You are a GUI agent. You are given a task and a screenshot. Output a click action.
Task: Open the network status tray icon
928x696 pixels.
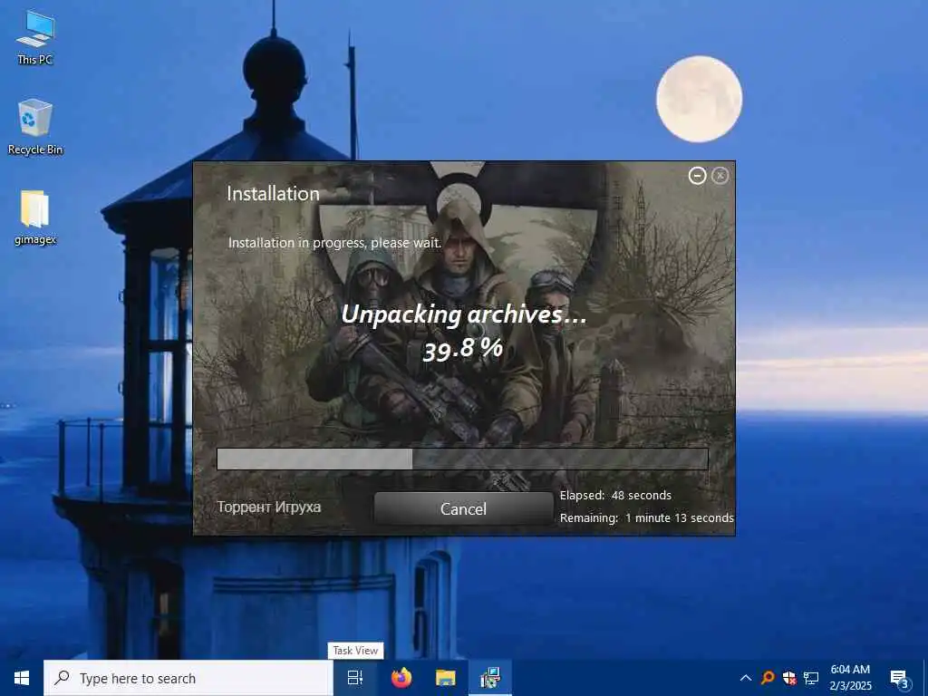[x=811, y=678]
